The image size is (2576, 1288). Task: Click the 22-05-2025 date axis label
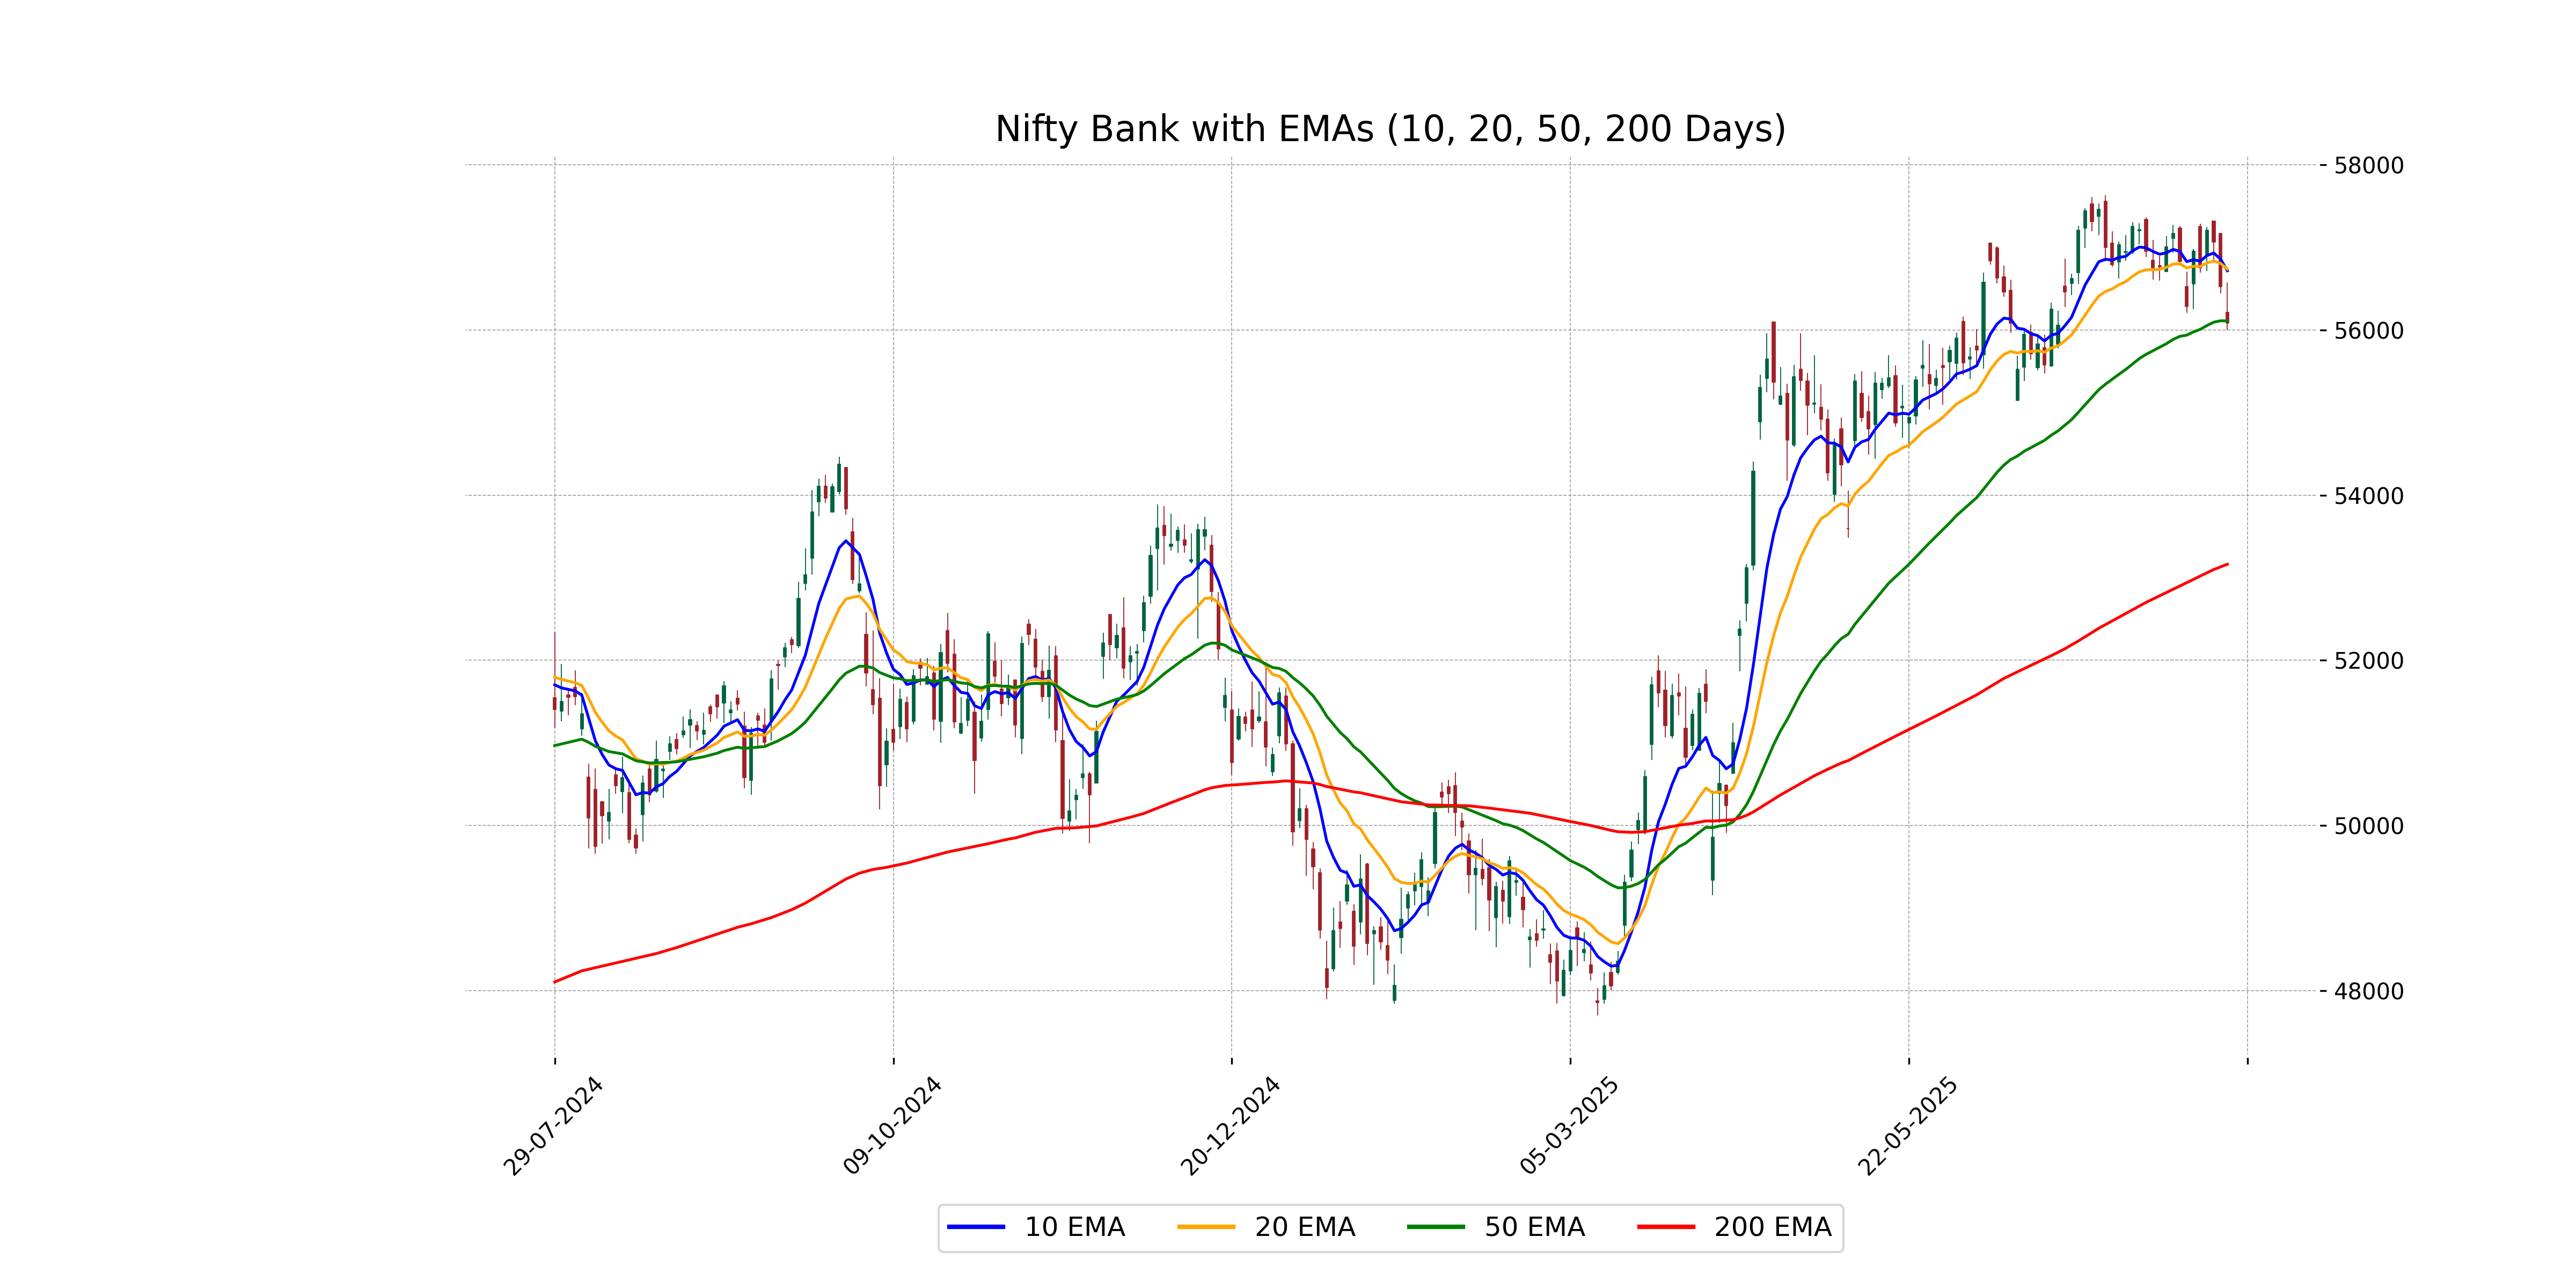point(1907,1126)
